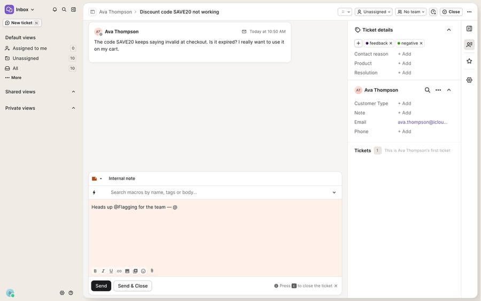481x301 pixels.
Task: Remove the negative tag
Action: (x=421, y=43)
